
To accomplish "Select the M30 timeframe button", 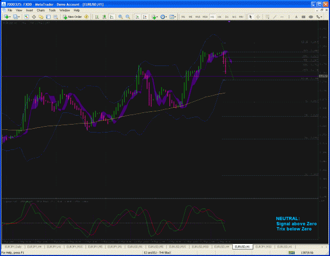I will click(205, 17).
